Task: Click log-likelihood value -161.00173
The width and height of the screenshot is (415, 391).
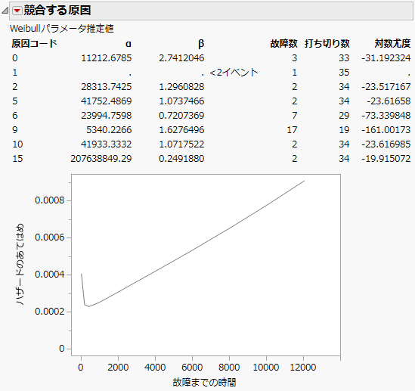Action: pyautogui.click(x=386, y=130)
